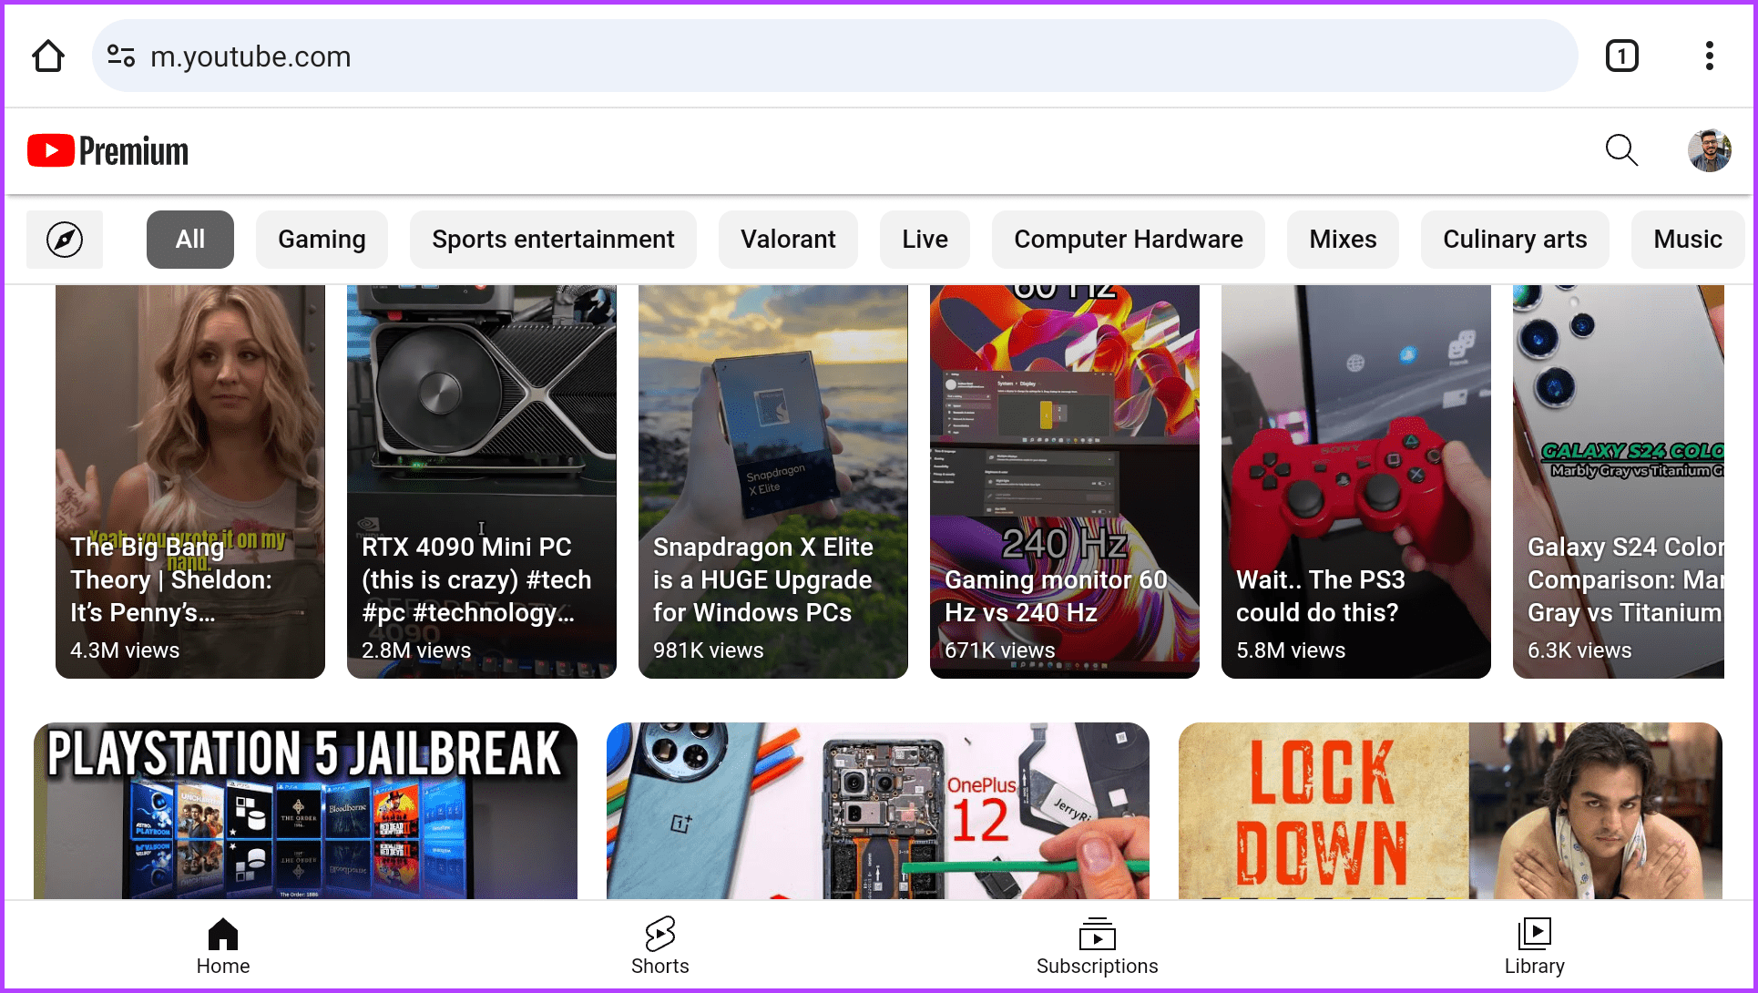The width and height of the screenshot is (1758, 993).
Task: Select the Computer Hardware filter
Action: point(1129,239)
